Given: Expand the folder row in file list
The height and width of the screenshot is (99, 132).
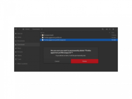Looking at the screenshot, I should [x=41, y=35].
